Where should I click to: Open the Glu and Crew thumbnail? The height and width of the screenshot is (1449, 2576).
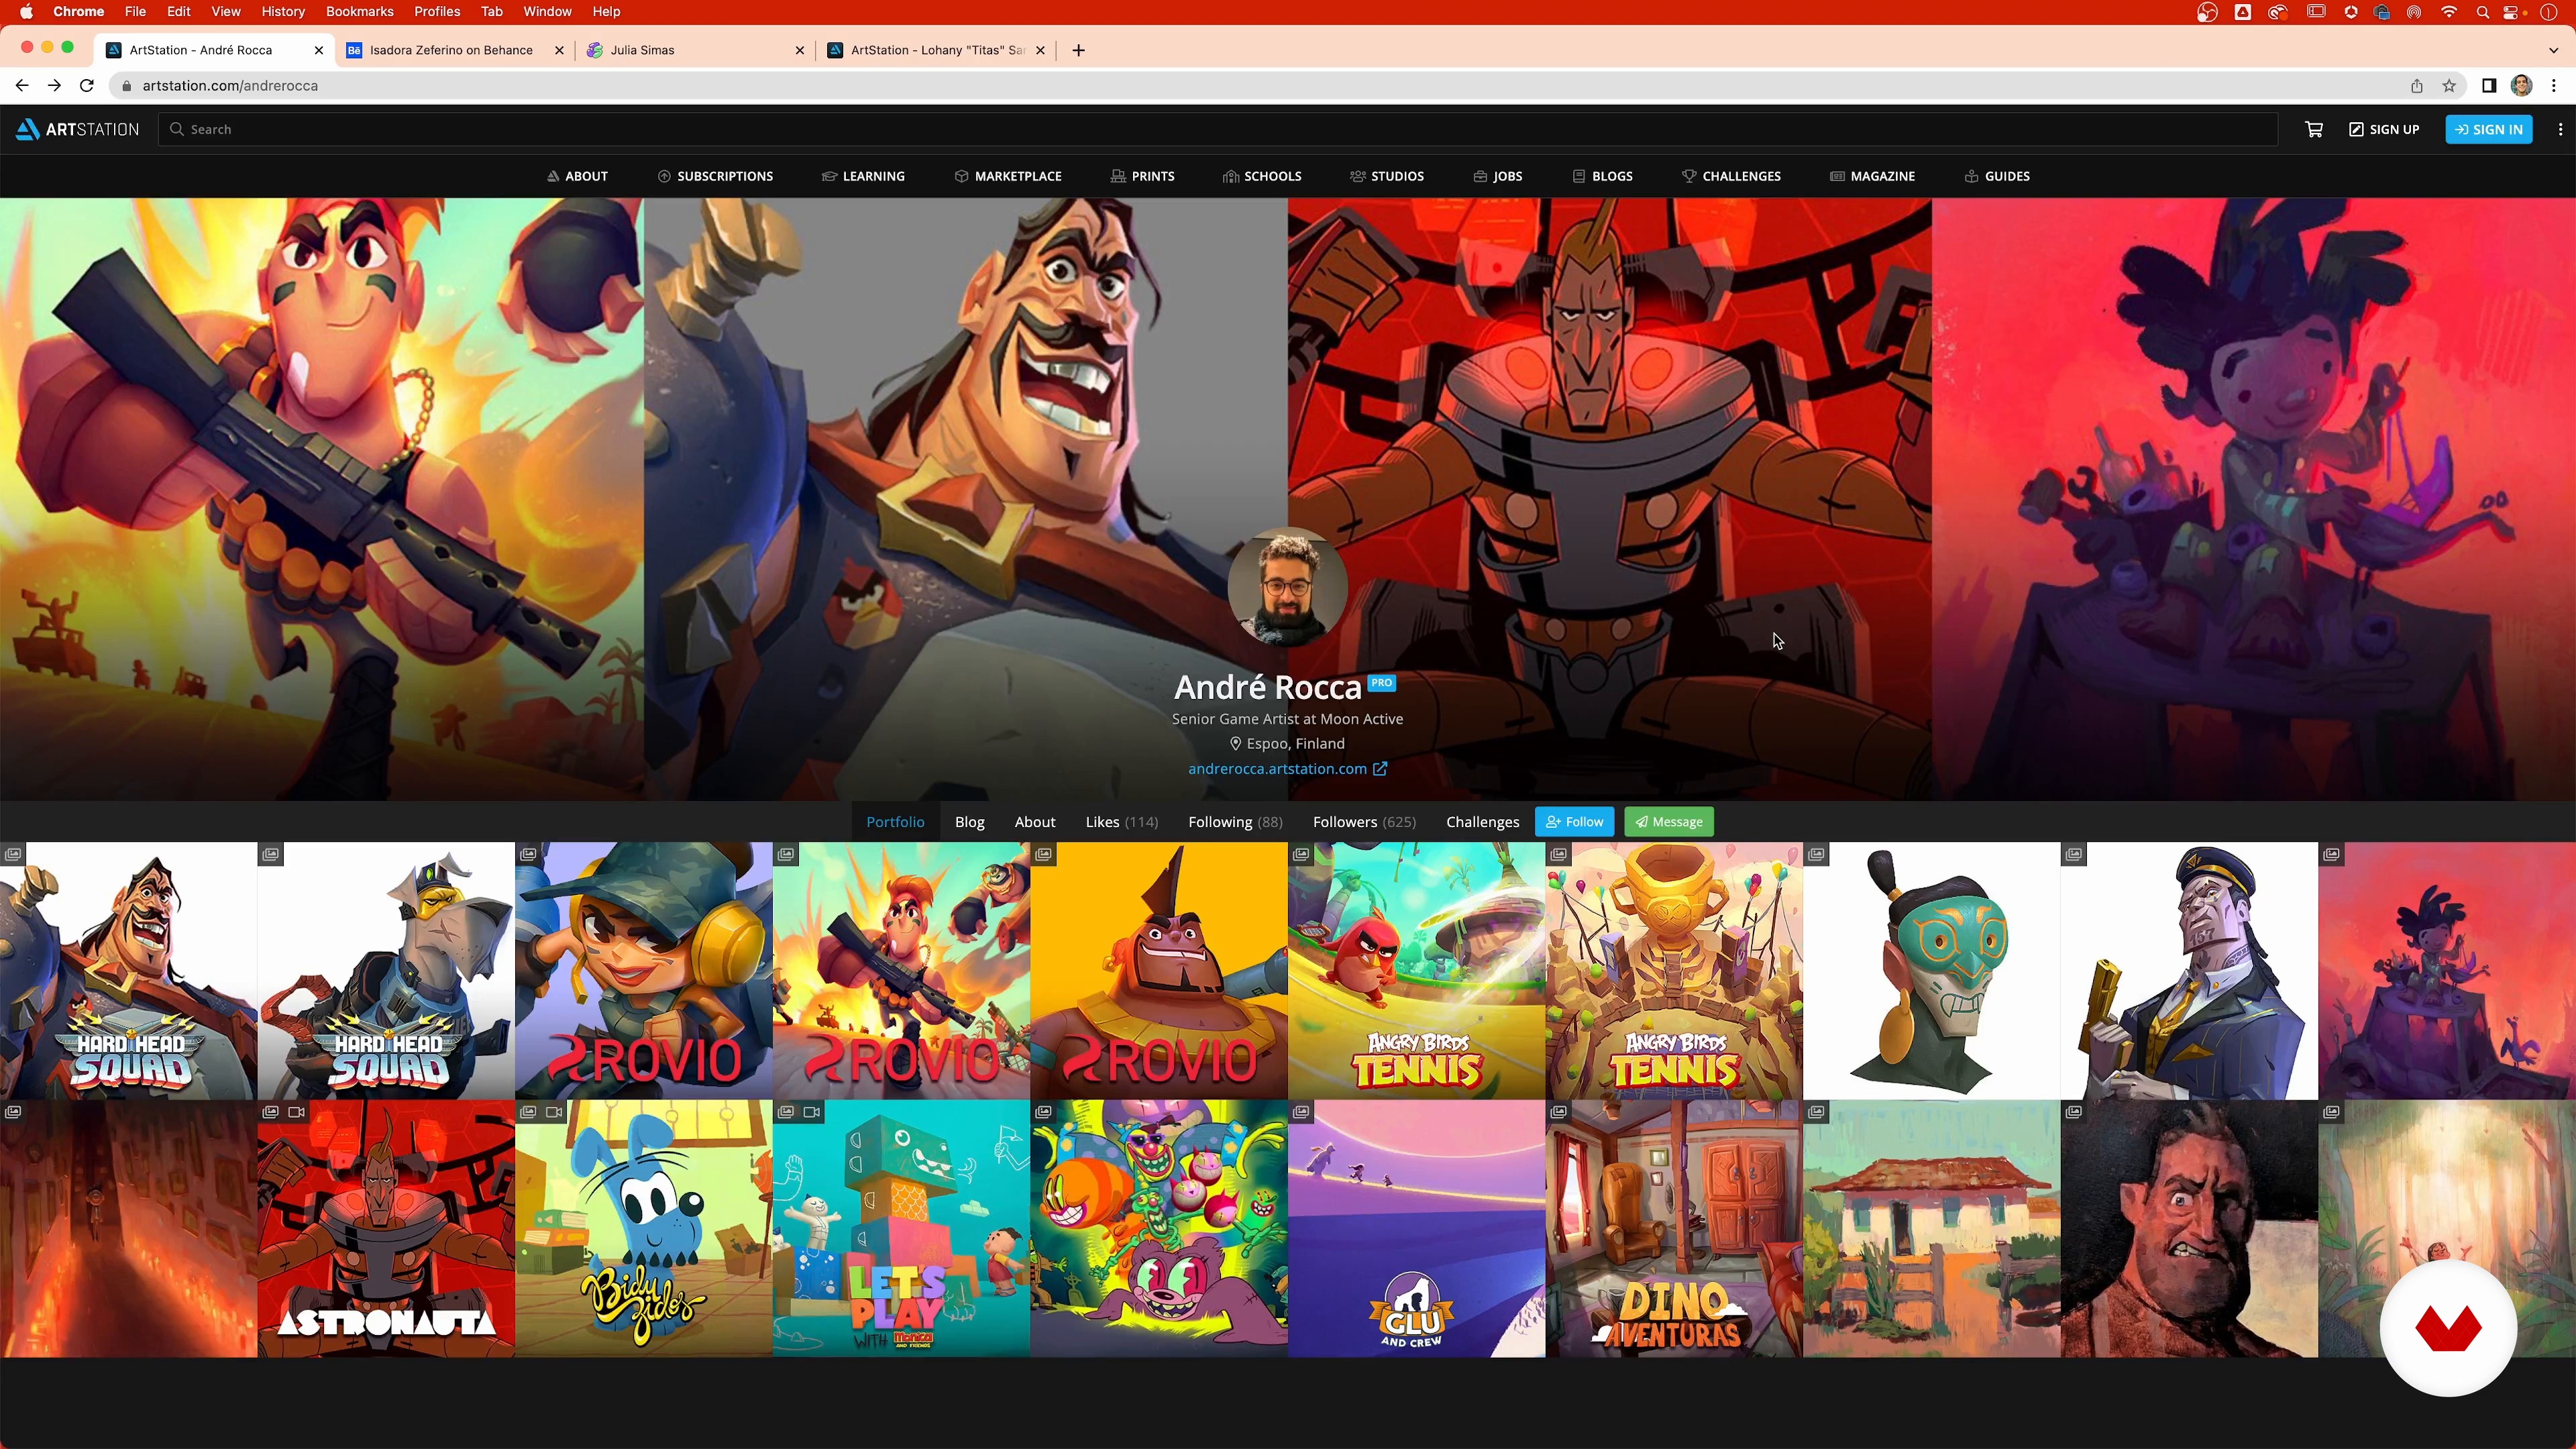click(x=1416, y=1229)
